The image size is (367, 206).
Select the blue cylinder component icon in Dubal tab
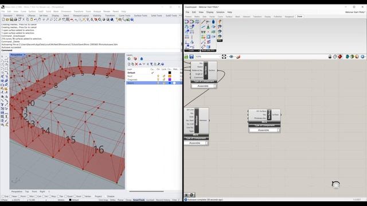213,22
